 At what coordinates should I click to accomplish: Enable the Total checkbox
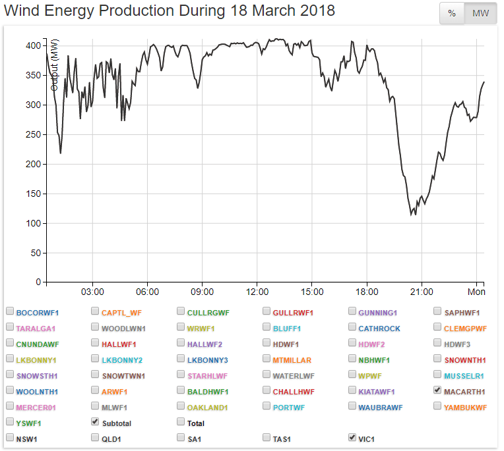click(x=181, y=422)
